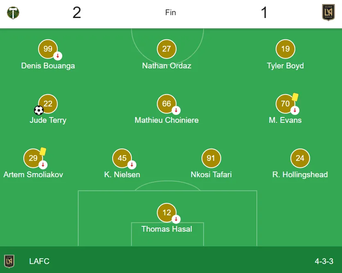The width and height of the screenshot is (342, 273).
Task: Click the LAFC team name in footer
Action: click(39, 261)
